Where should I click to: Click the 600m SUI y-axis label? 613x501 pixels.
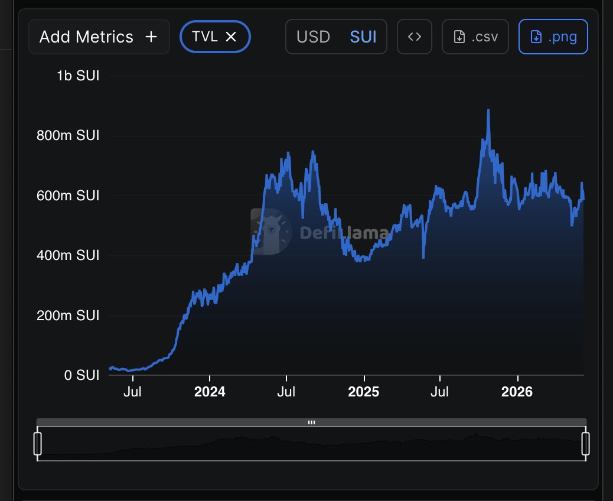[x=68, y=195]
